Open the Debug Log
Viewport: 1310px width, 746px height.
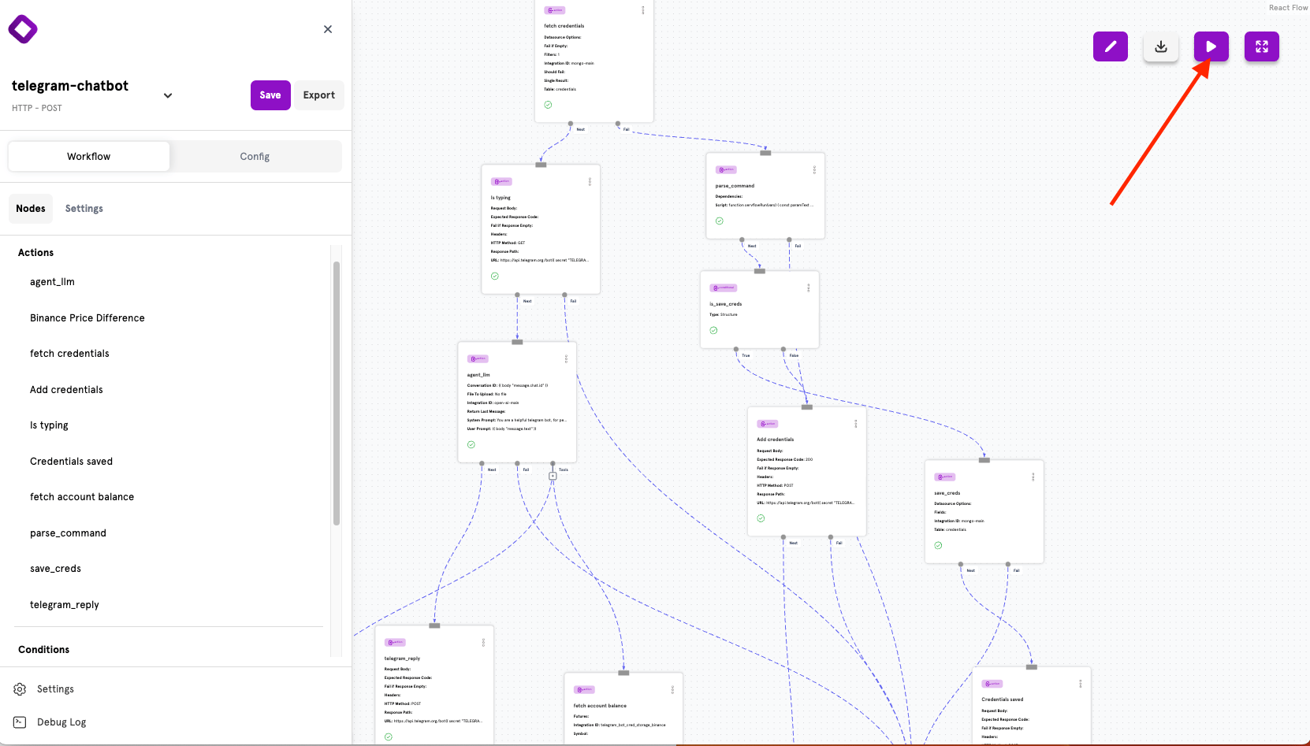(61, 722)
